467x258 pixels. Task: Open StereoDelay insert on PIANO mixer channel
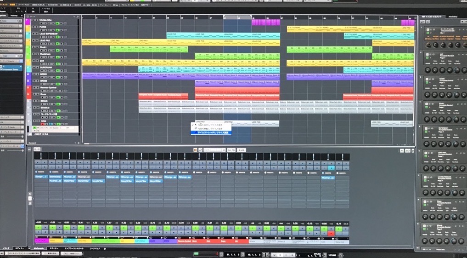(56, 177)
